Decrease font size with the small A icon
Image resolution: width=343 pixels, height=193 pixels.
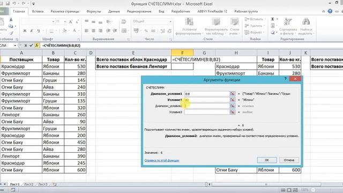point(77,21)
